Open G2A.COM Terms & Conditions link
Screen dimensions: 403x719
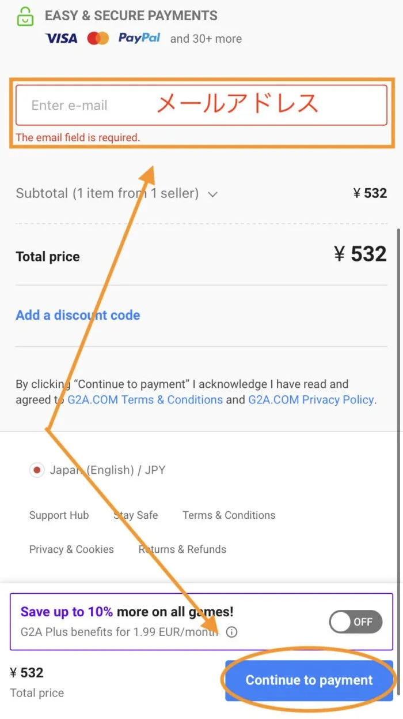(145, 400)
